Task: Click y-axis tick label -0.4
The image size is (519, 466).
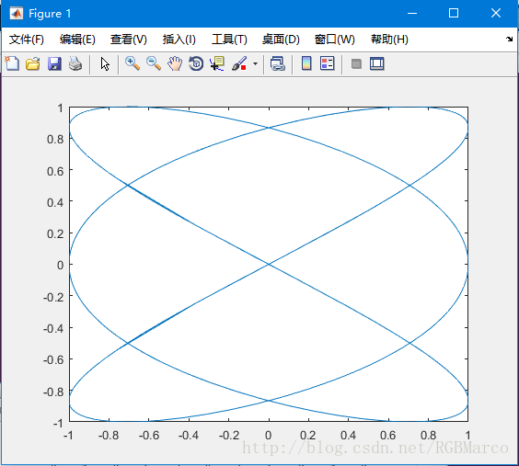Action: pyautogui.click(x=53, y=328)
